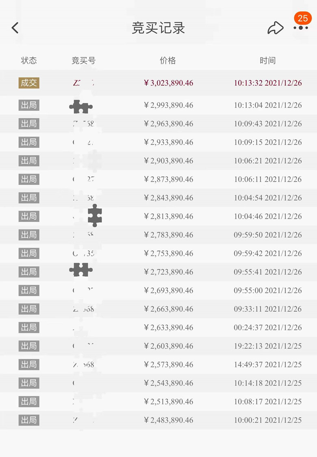
Task: Tap the orange 25 notification badge
Action: [x=303, y=18]
